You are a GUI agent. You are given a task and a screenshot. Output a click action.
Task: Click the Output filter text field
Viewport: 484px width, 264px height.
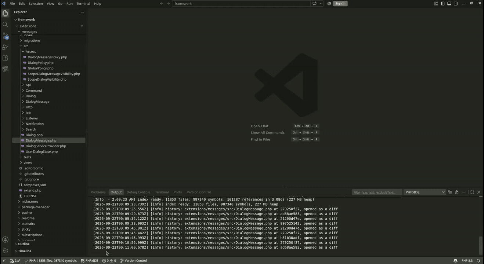[377, 192]
